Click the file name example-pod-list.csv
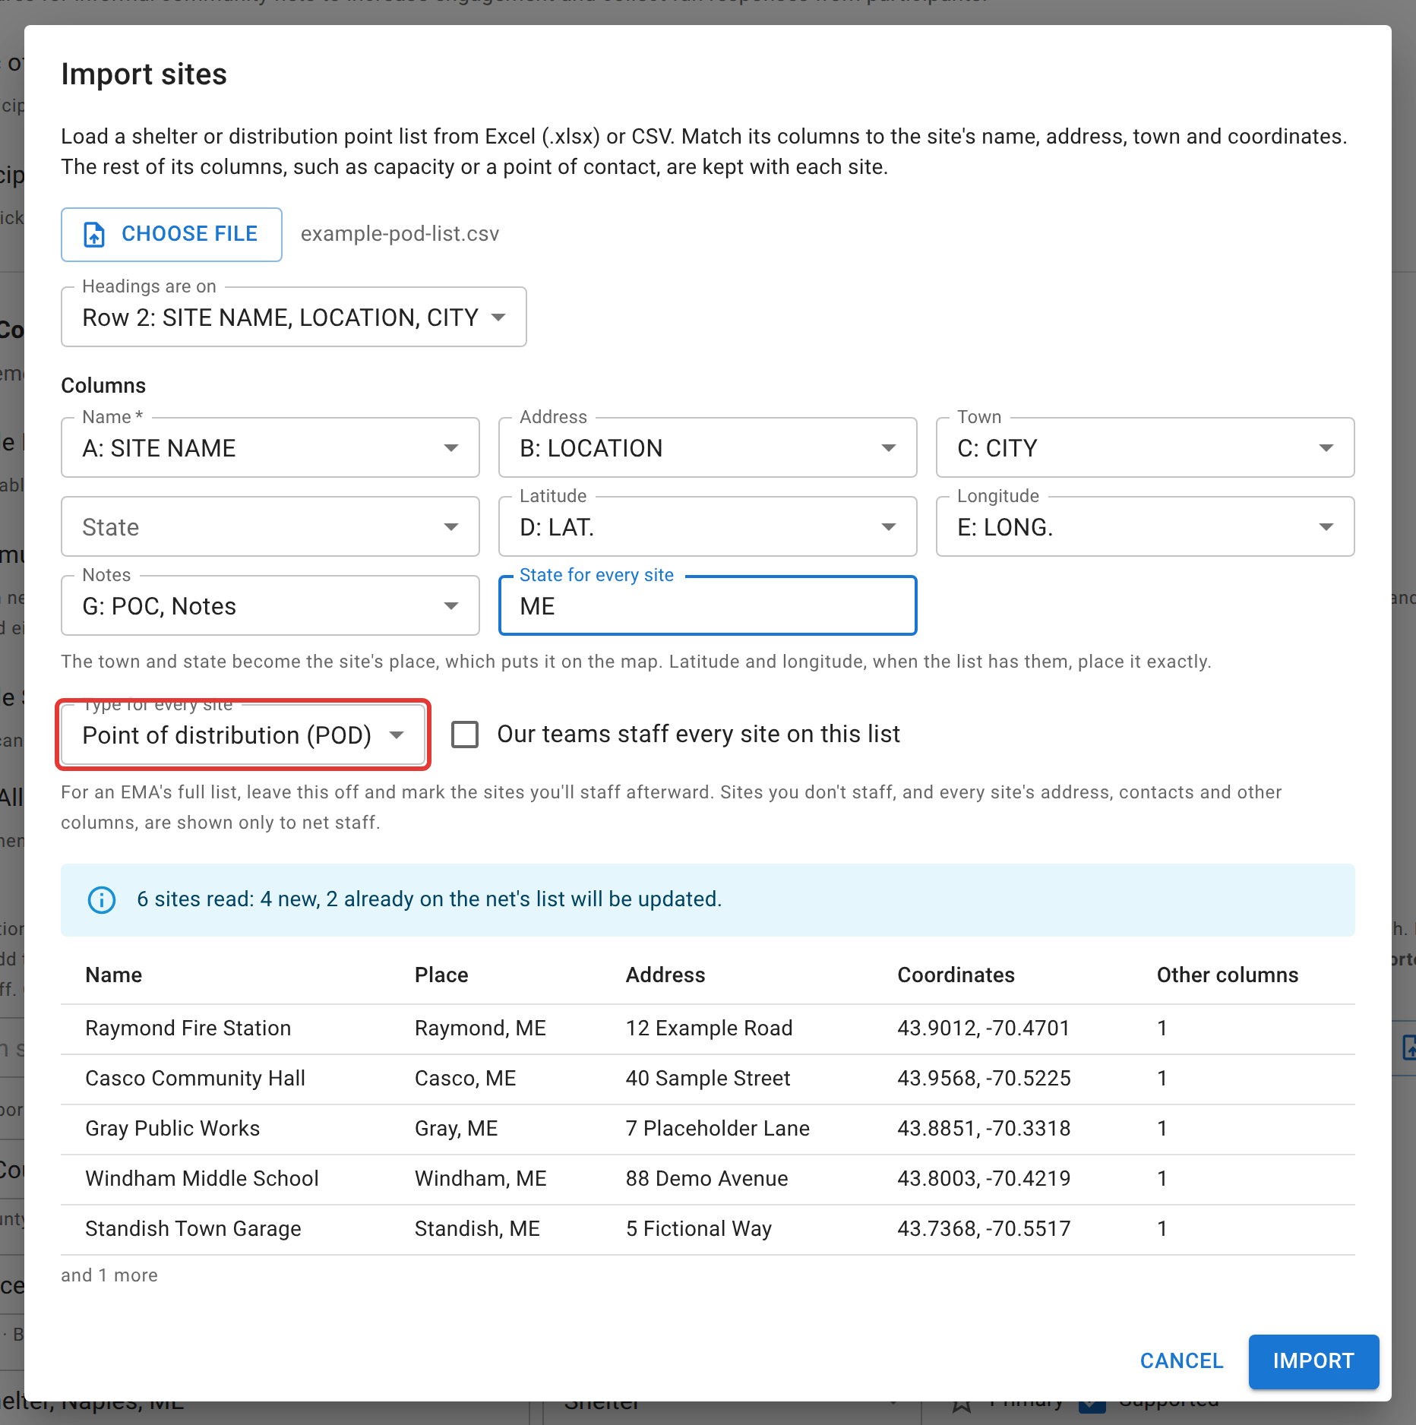The image size is (1416, 1425). (x=400, y=234)
